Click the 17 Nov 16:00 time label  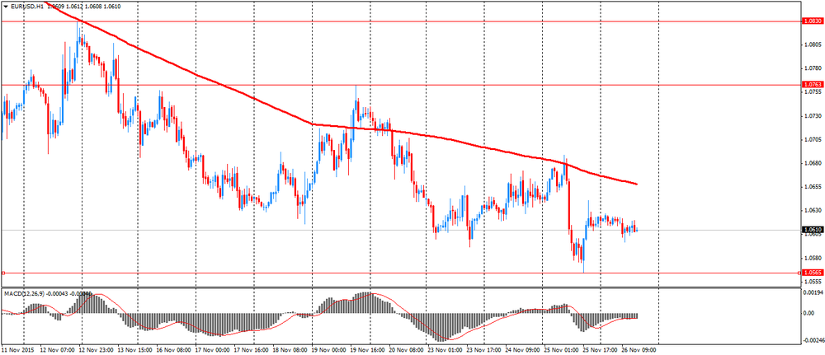[x=251, y=348]
